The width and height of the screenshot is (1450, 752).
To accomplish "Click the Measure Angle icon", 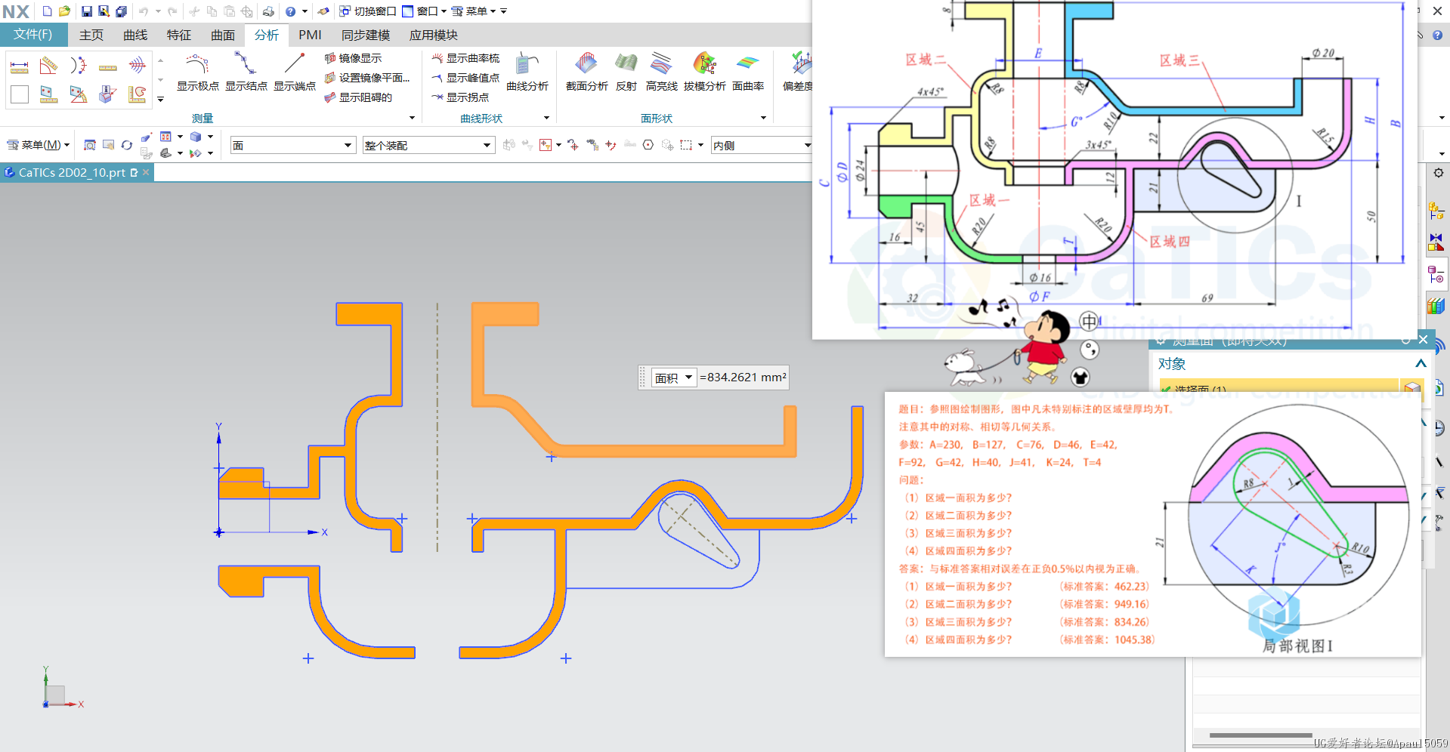I will coord(49,66).
